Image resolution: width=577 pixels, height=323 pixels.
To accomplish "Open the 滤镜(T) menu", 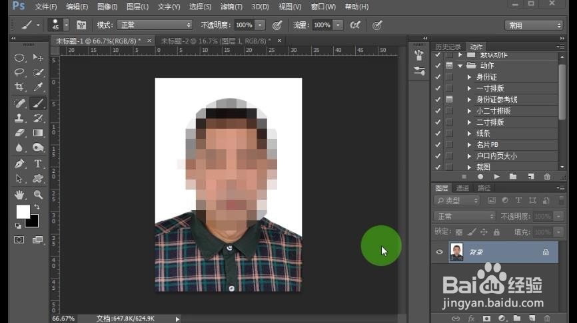I will click(x=231, y=7).
